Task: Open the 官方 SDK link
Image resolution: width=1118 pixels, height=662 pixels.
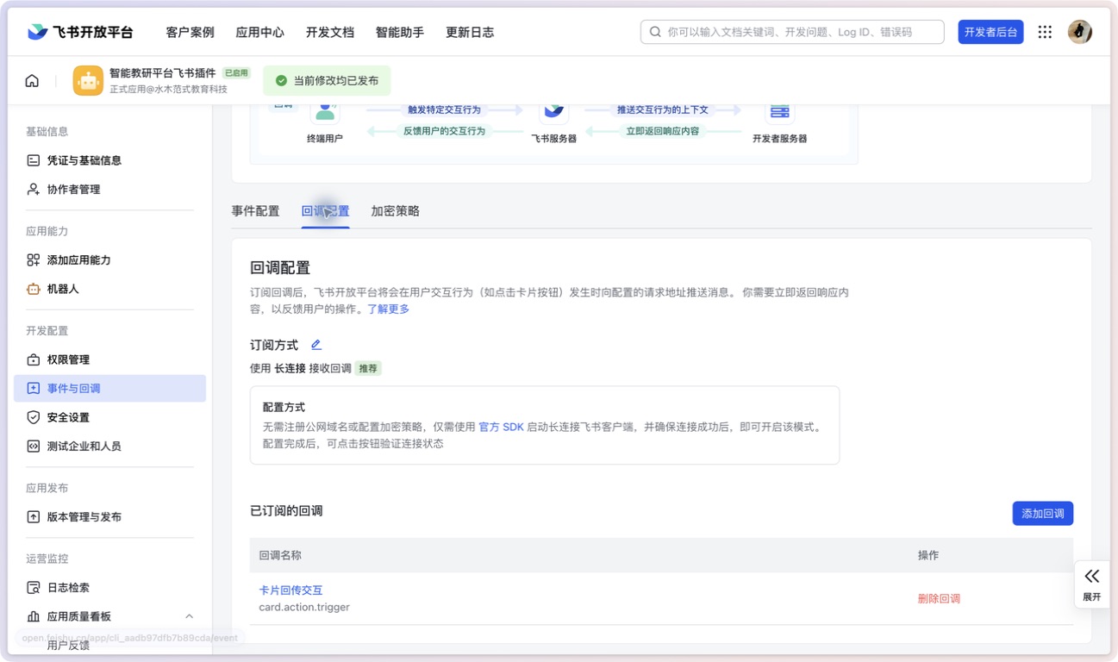Action: coord(501,427)
